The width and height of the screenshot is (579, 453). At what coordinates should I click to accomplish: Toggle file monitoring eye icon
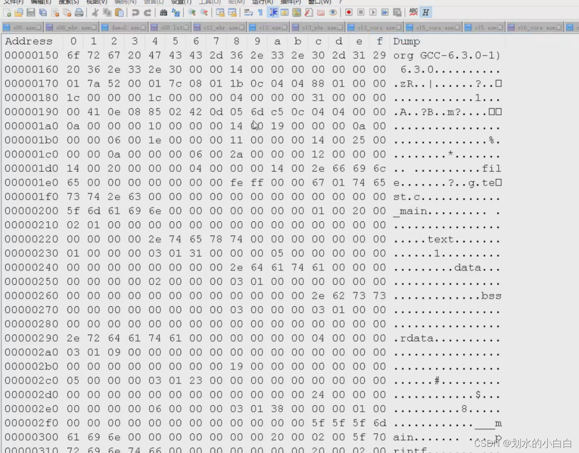[332, 12]
